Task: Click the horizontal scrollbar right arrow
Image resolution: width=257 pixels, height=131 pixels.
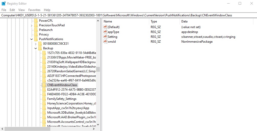Action: click(94, 129)
